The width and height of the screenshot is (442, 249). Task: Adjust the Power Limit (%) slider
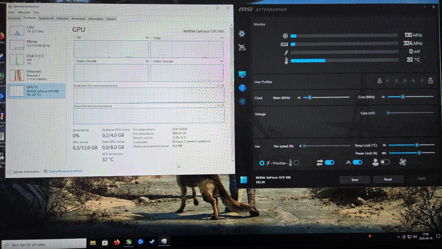pos(412,153)
